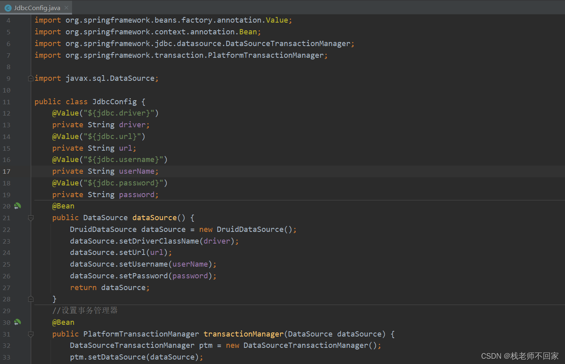This screenshot has width=565, height=364.
Task: Click the "${jdbc.password}" string literal
Action: point(123,183)
